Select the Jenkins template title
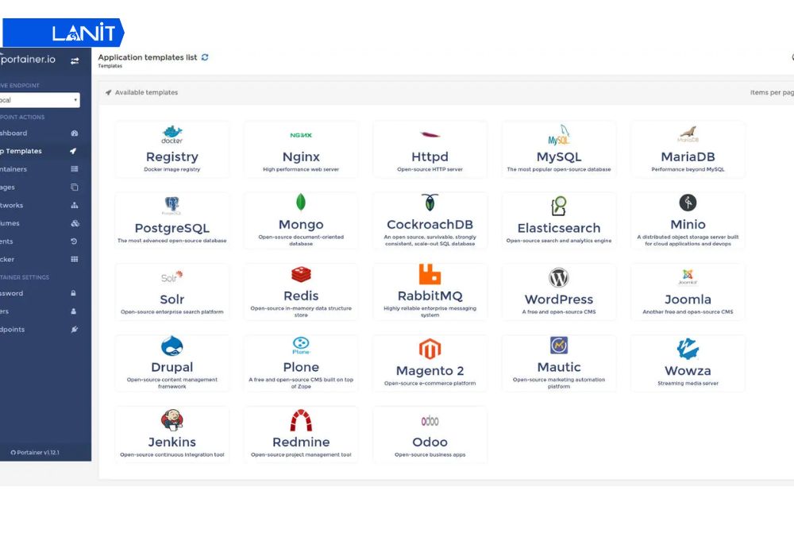 172,442
